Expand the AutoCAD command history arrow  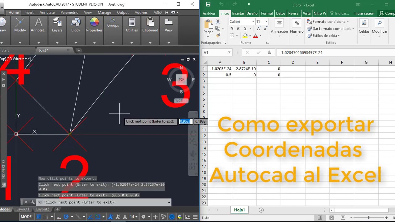pyautogui.click(x=169, y=202)
